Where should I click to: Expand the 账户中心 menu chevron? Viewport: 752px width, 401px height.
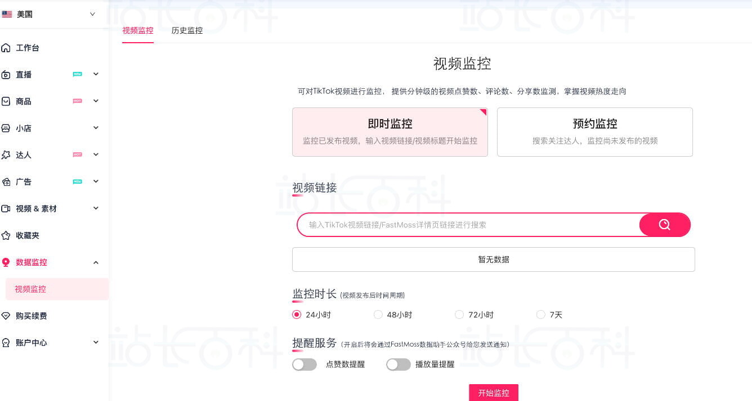[x=96, y=343]
